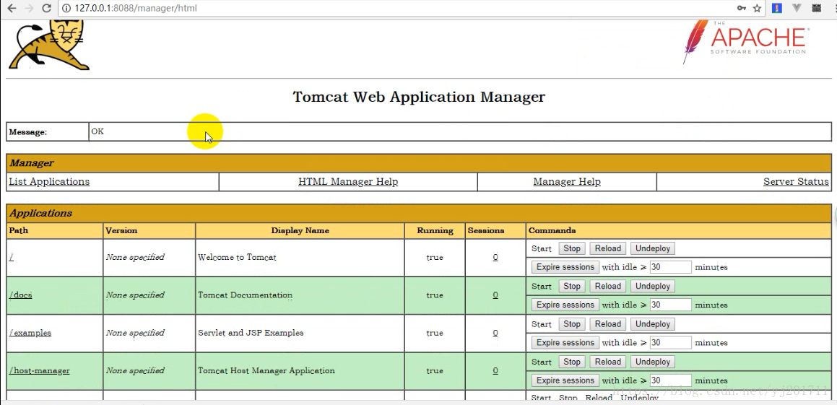Undeploy the root "Welcome to Tomcat" application

tap(652, 248)
